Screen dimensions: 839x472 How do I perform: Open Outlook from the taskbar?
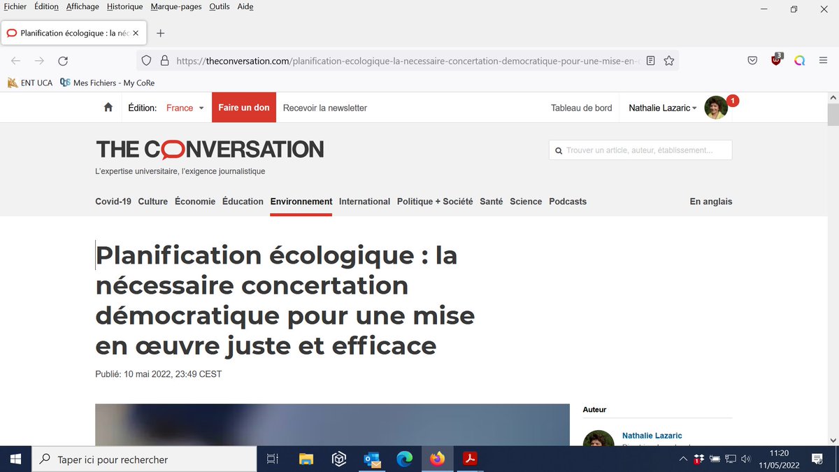coord(372,459)
